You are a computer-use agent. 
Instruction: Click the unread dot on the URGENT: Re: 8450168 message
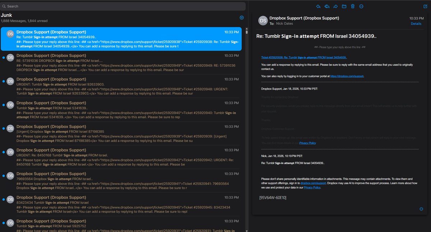click(x=4, y=152)
